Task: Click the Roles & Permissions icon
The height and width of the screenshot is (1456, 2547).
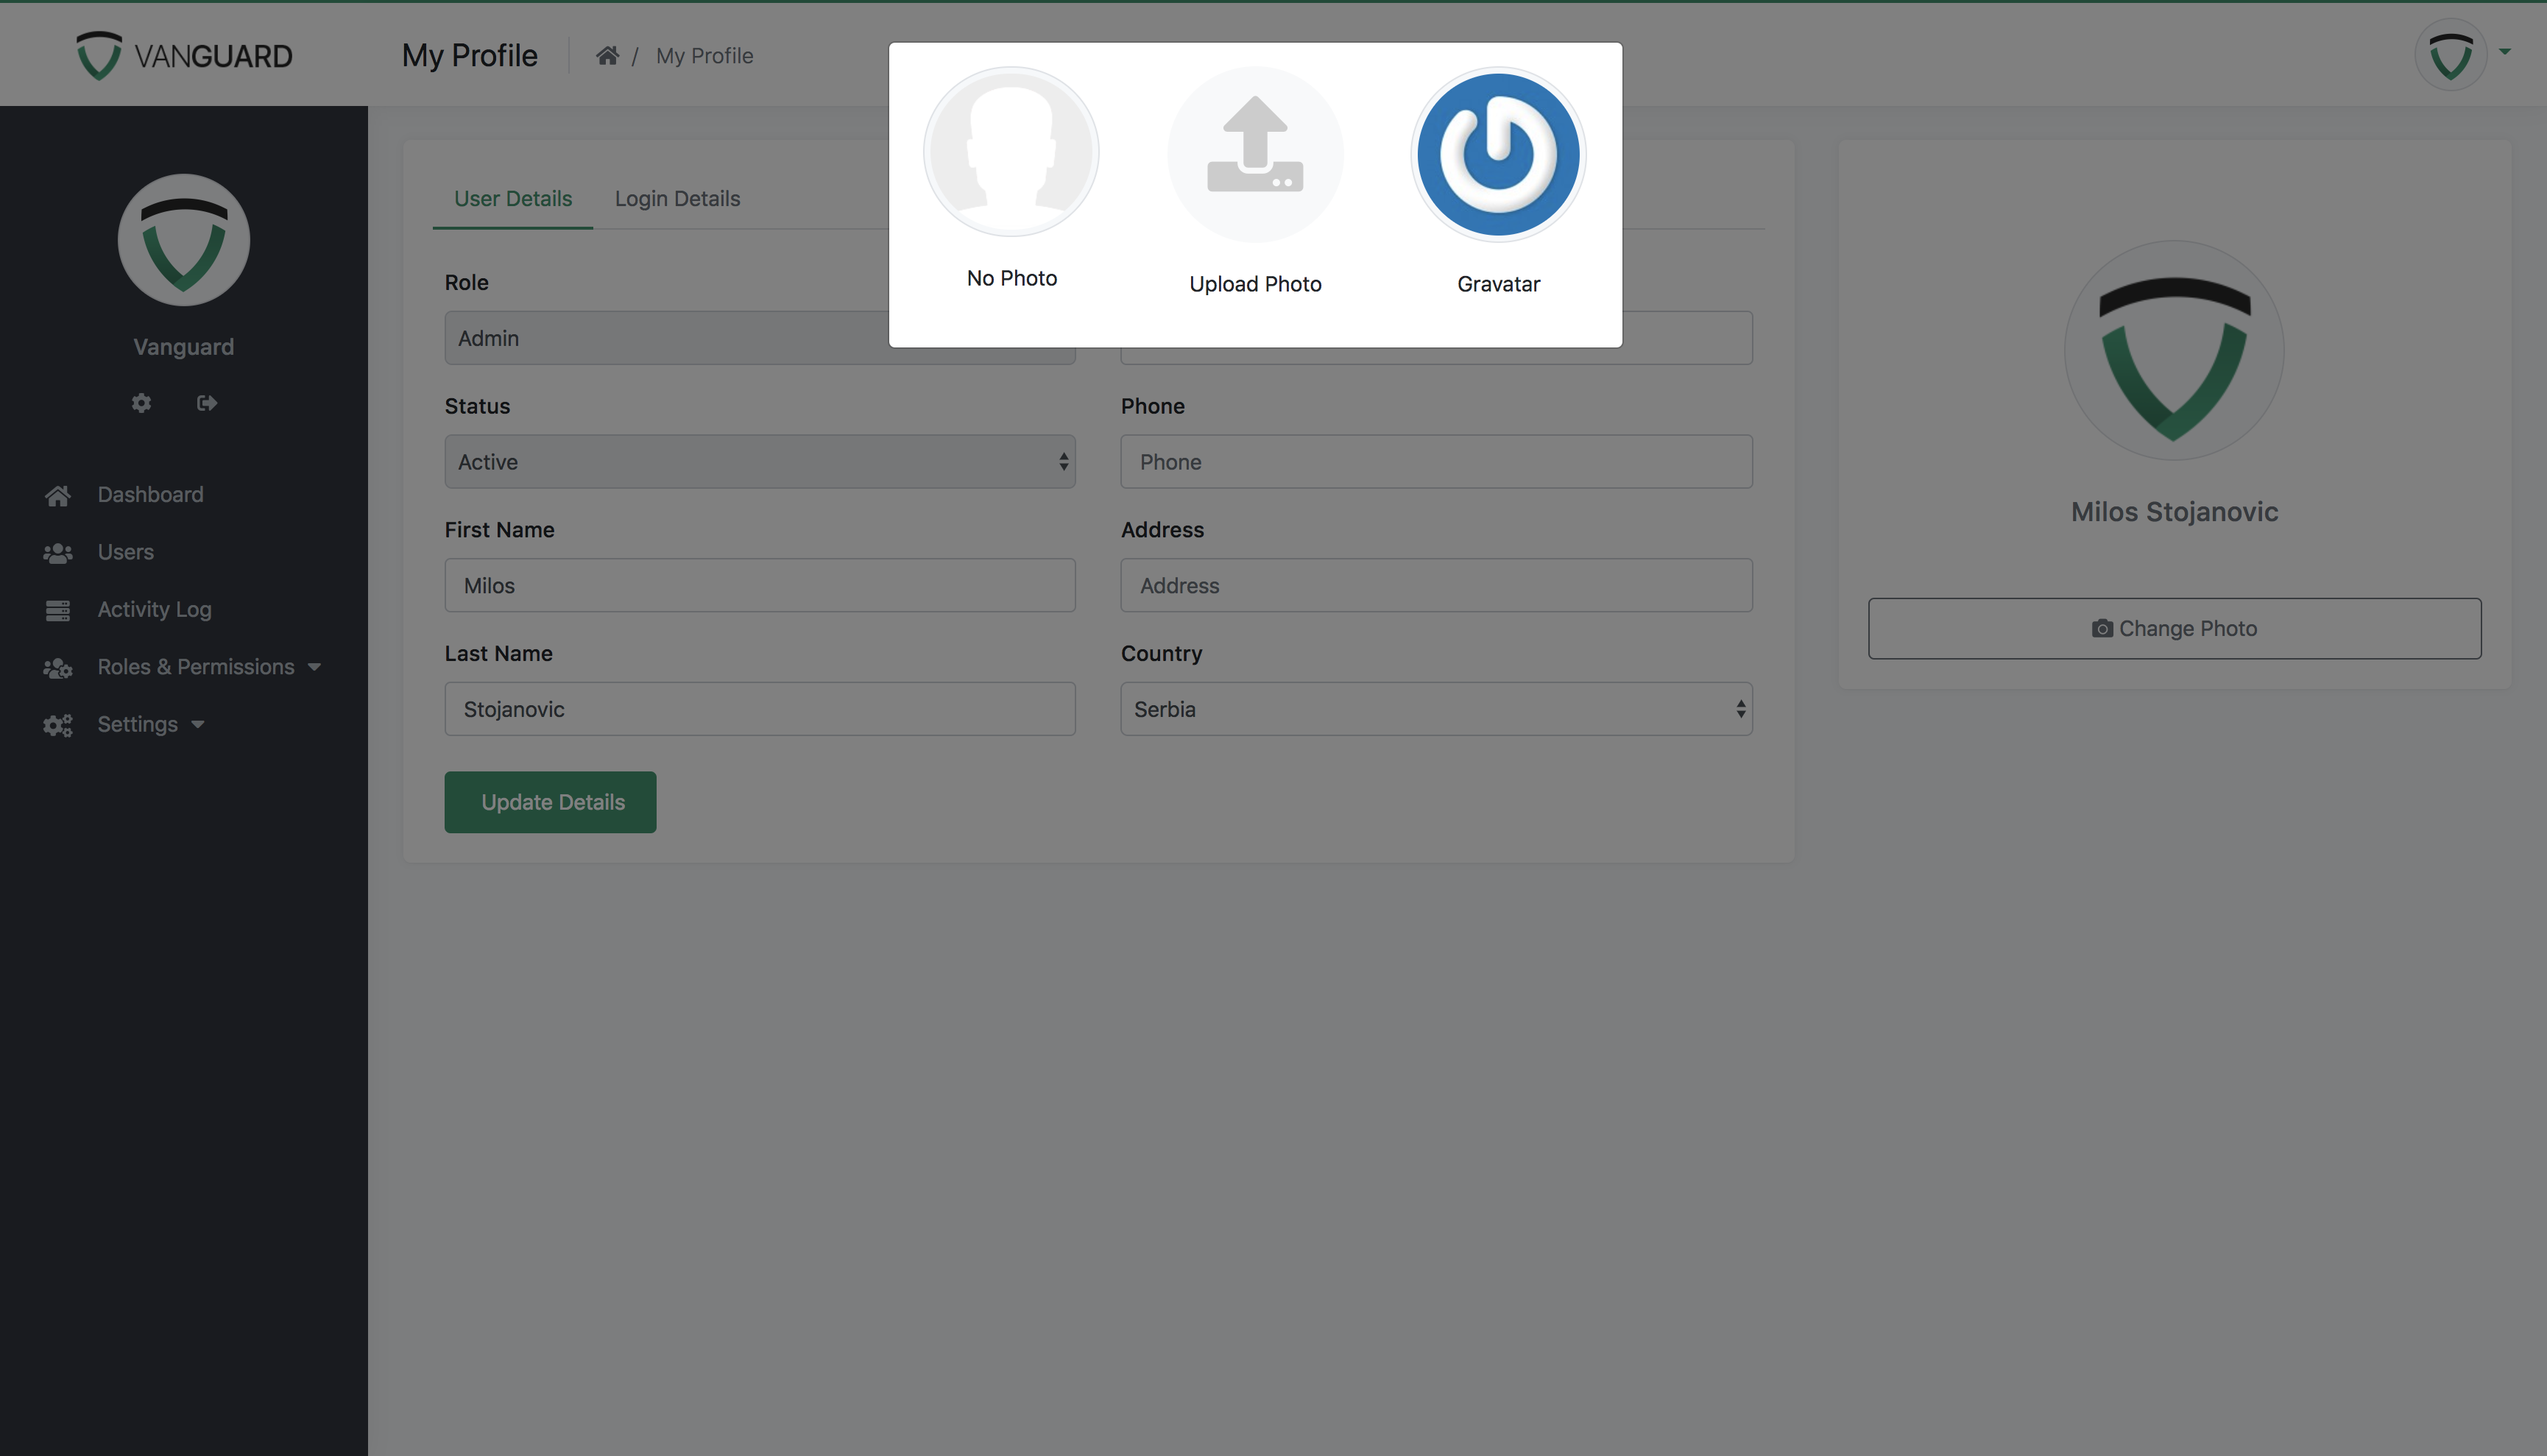Action: (58, 668)
